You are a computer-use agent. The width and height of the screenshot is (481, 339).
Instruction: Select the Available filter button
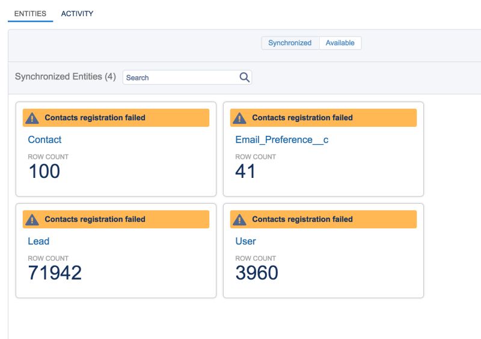coord(340,43)
